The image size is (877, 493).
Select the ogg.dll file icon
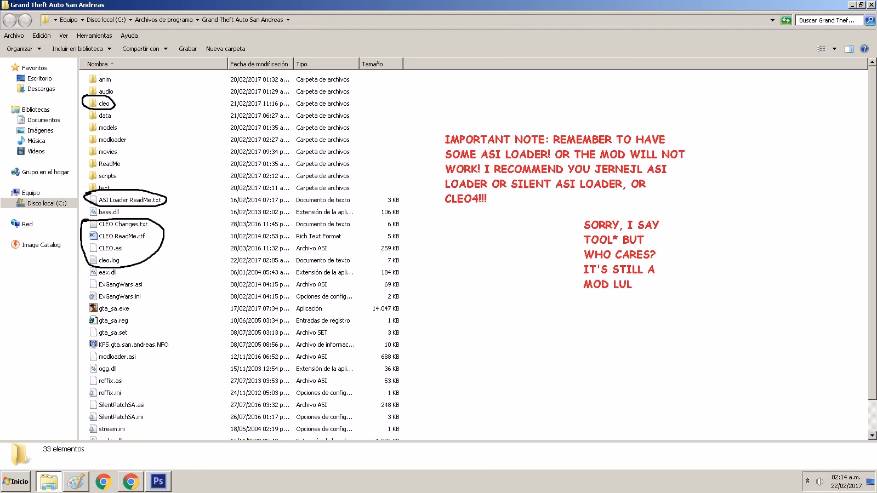click(93, 369)
